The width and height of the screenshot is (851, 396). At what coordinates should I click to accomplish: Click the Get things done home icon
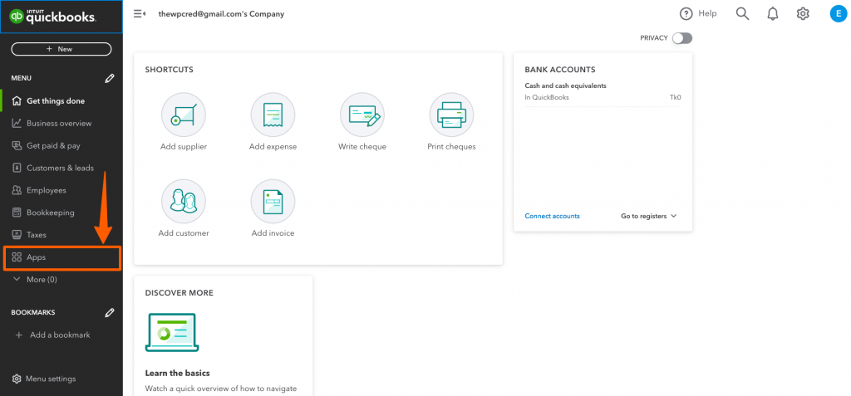[x=17, y=101]
